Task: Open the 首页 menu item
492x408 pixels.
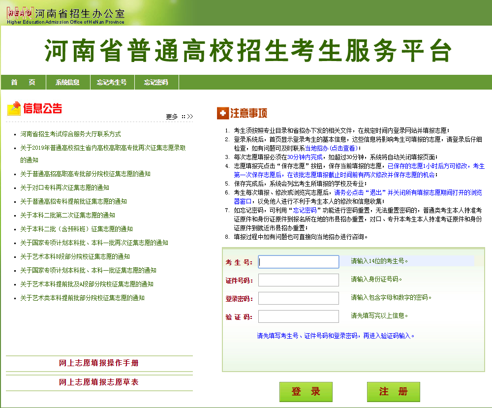Action: tap(23, 82)
